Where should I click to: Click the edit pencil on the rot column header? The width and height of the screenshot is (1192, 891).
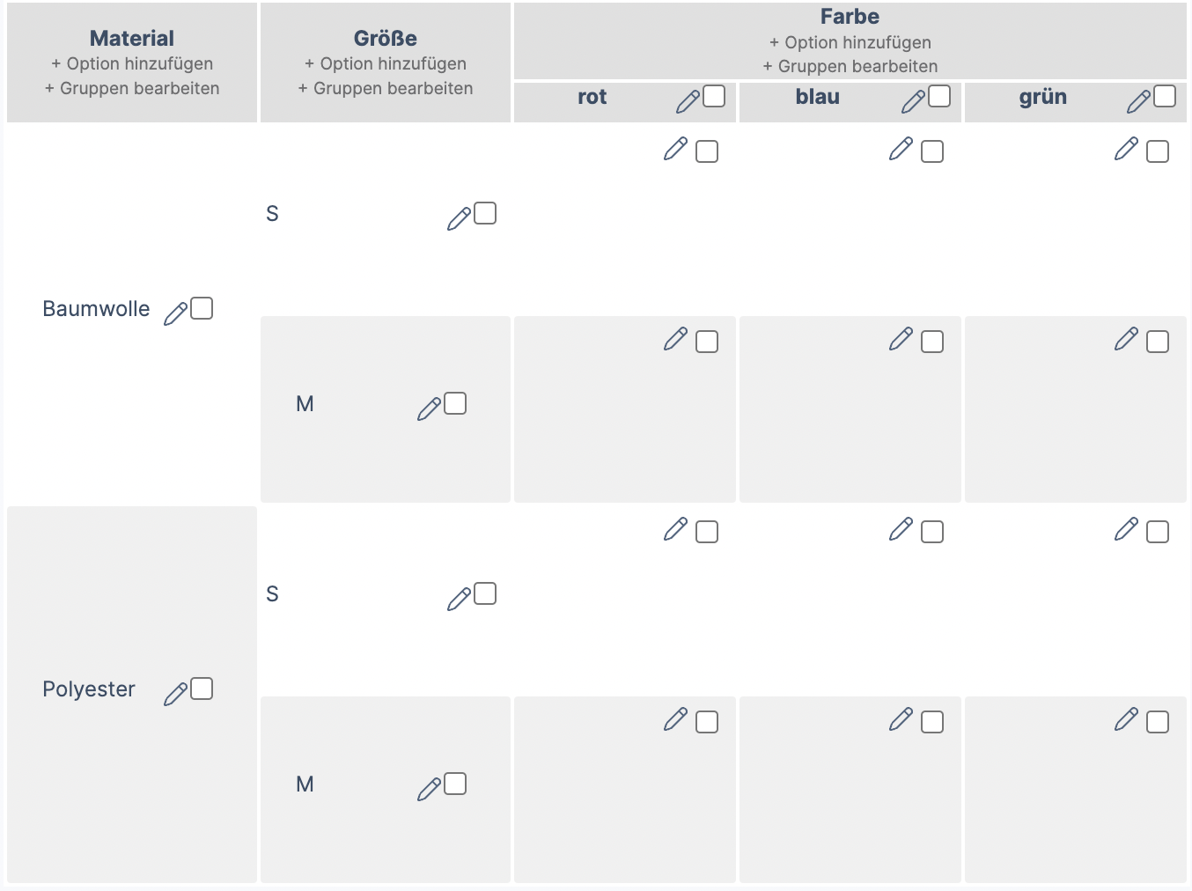point(688,101)
